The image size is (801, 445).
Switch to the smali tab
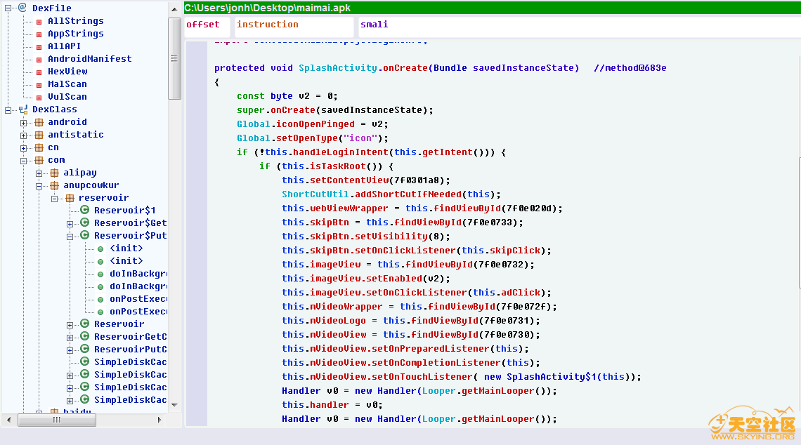(374, 25)
